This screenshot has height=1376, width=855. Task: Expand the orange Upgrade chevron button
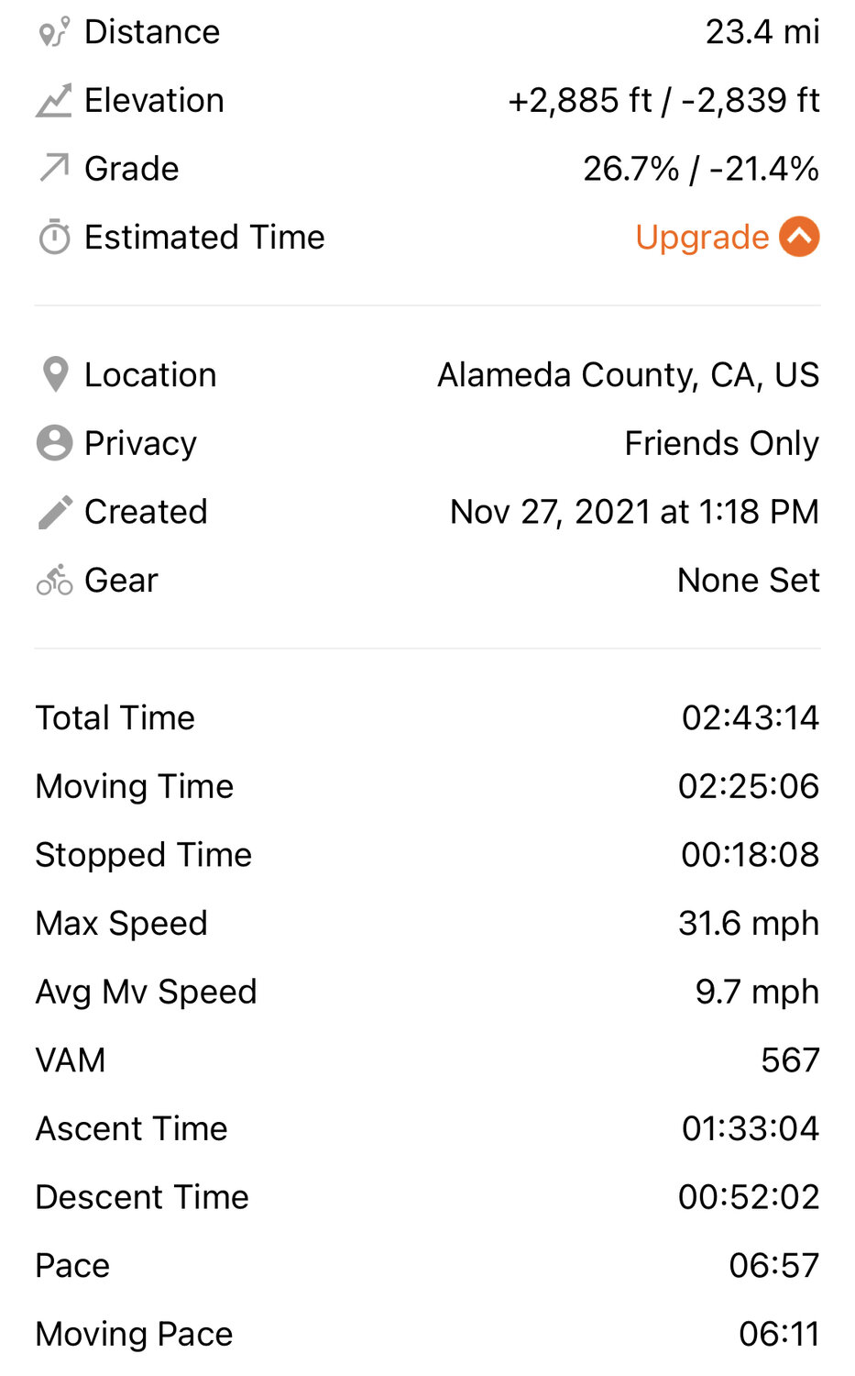tap(799, 237)
